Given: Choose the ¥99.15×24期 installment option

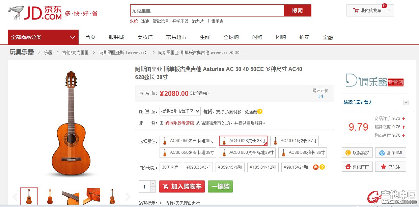Looking at the screenshot, I should (296, 167).
